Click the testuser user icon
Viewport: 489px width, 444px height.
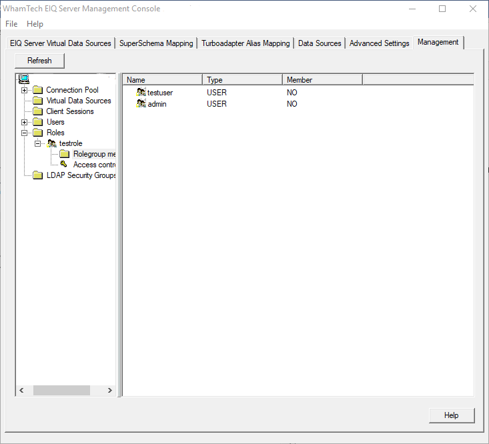[141, 93]
